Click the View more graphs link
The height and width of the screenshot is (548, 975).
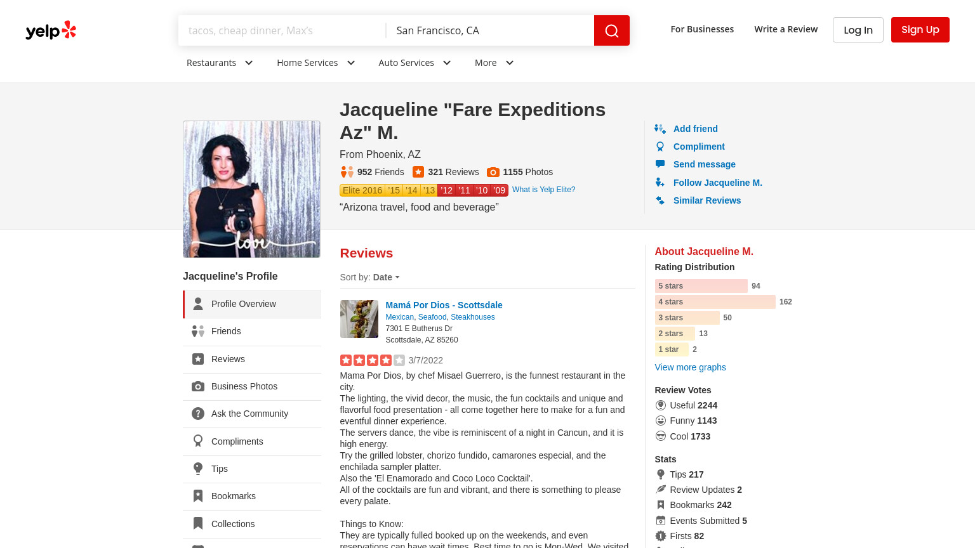[x=690, y=367]
